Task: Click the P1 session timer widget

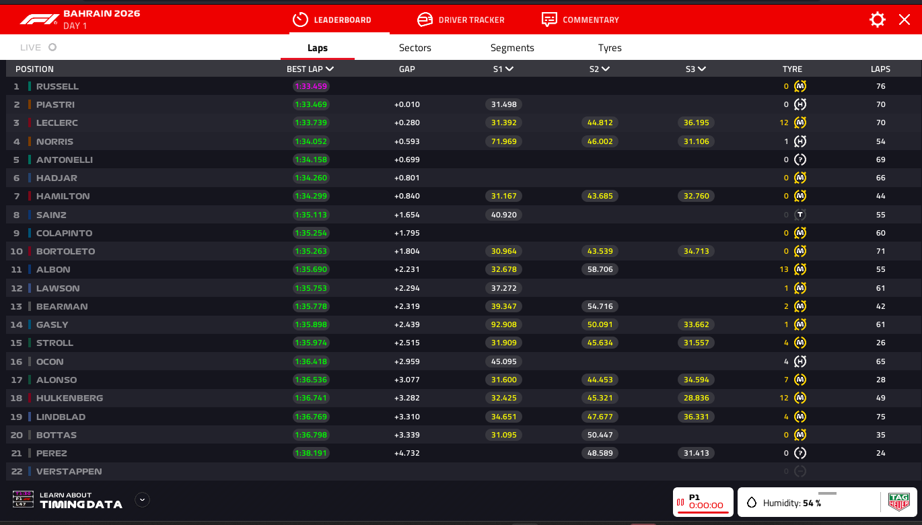Action: 703,502
